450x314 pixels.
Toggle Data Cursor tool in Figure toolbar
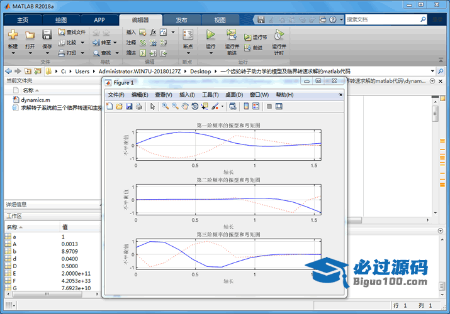(205, 107)
